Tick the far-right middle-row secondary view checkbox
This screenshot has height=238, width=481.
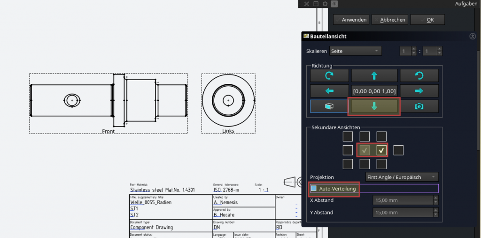pos(398,150)
